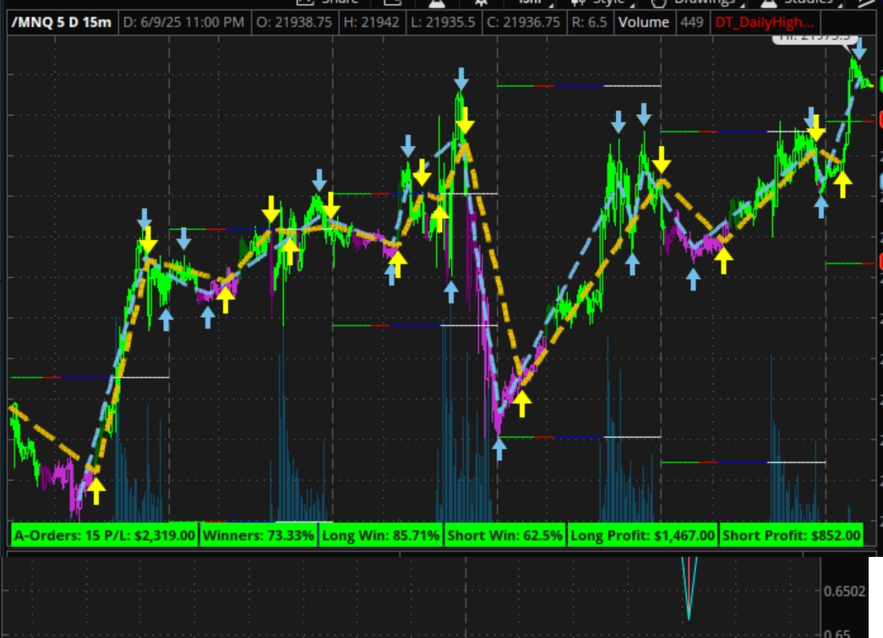Image resolution: width=883 pixels, height=638 pixels.
Task: Click the yellow up arrow at the chart's first low
Action: (x=96, y=491)
